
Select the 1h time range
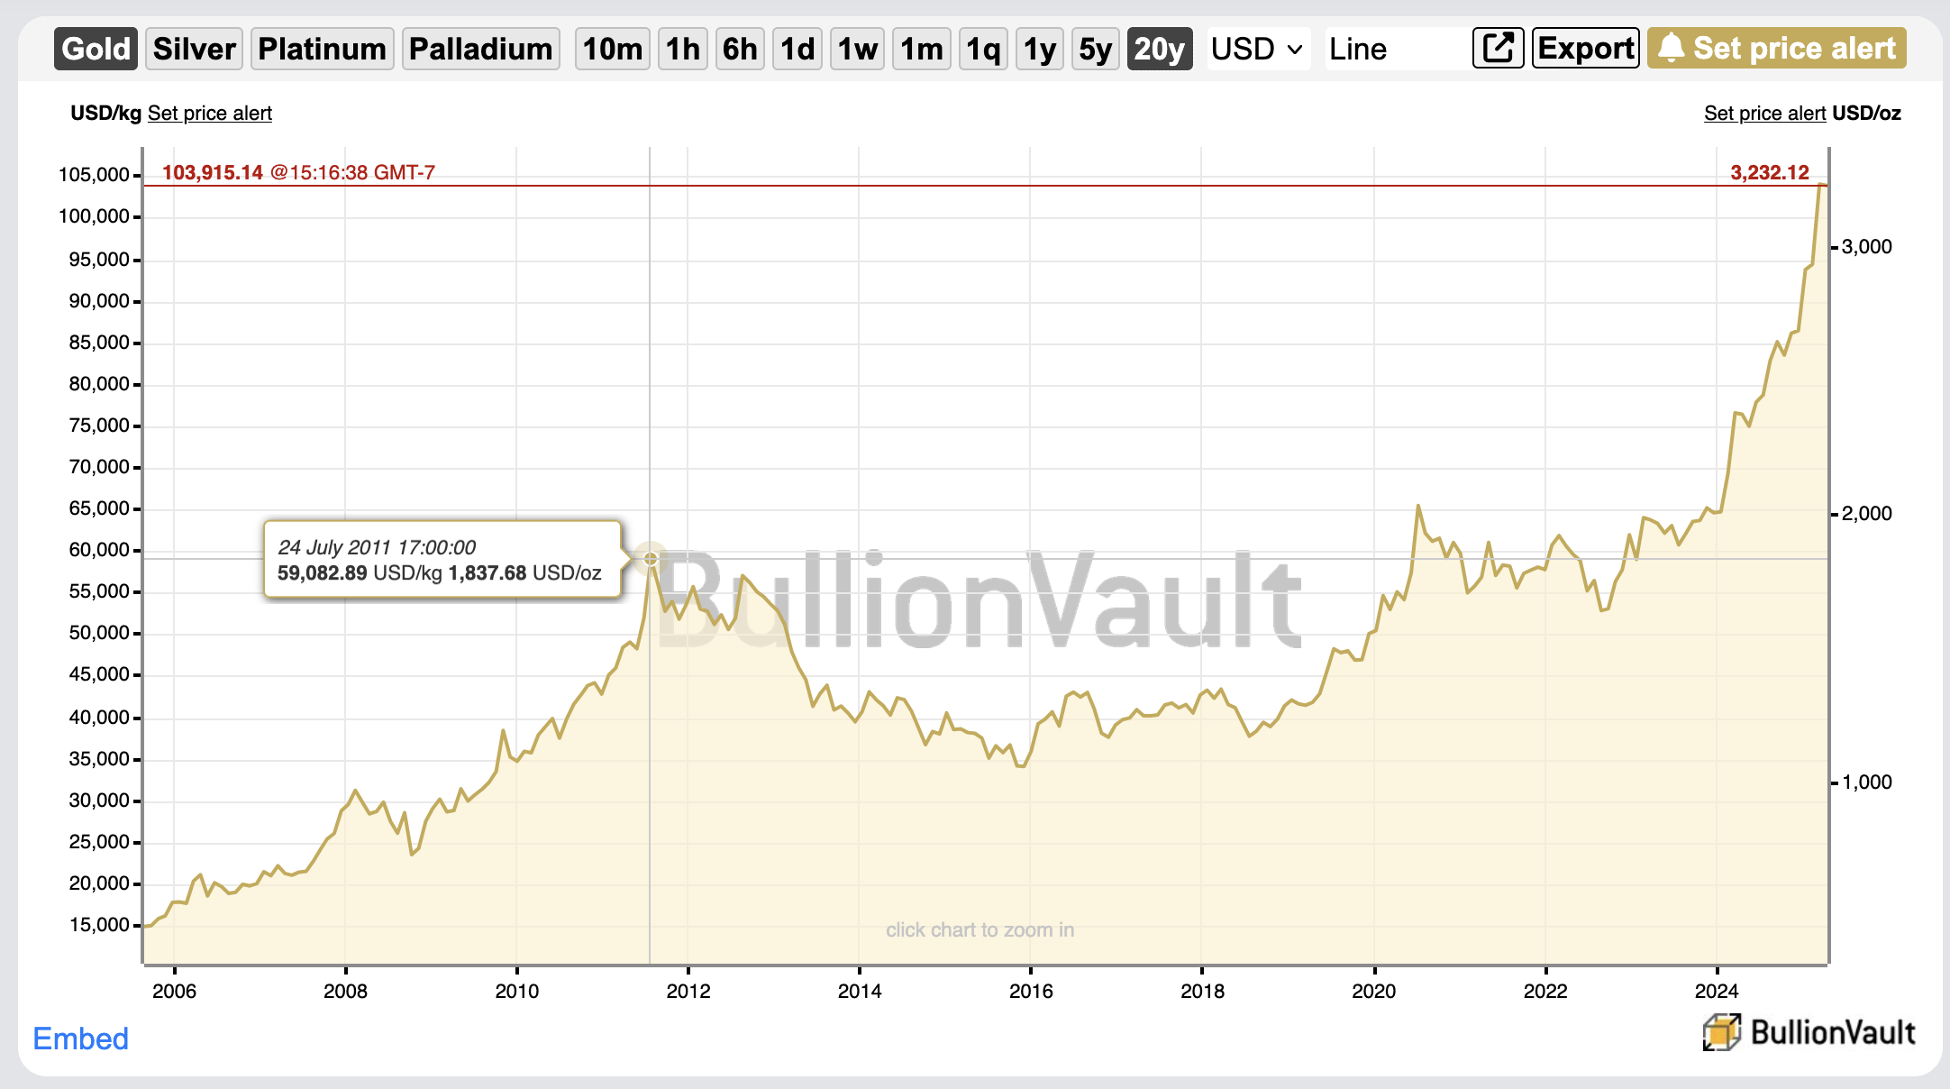(683, 49)
